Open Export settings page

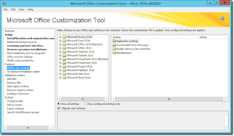15,109
